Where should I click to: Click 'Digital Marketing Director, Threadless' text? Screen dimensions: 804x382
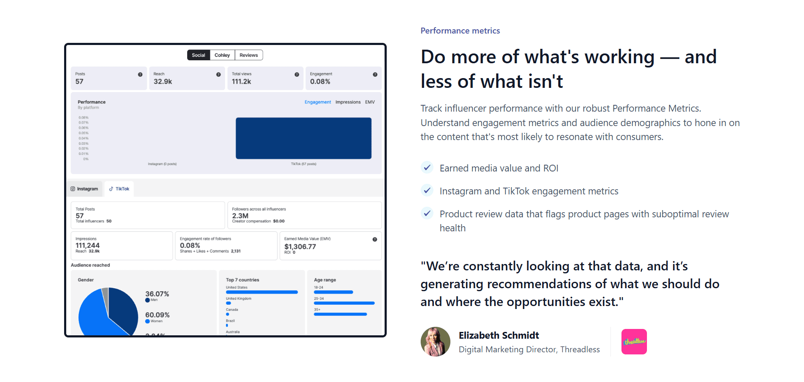click(529, 349)
